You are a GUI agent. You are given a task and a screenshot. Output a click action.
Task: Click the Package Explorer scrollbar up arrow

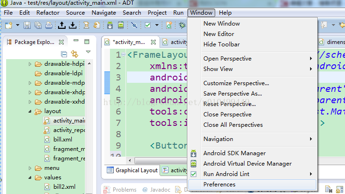89,63
